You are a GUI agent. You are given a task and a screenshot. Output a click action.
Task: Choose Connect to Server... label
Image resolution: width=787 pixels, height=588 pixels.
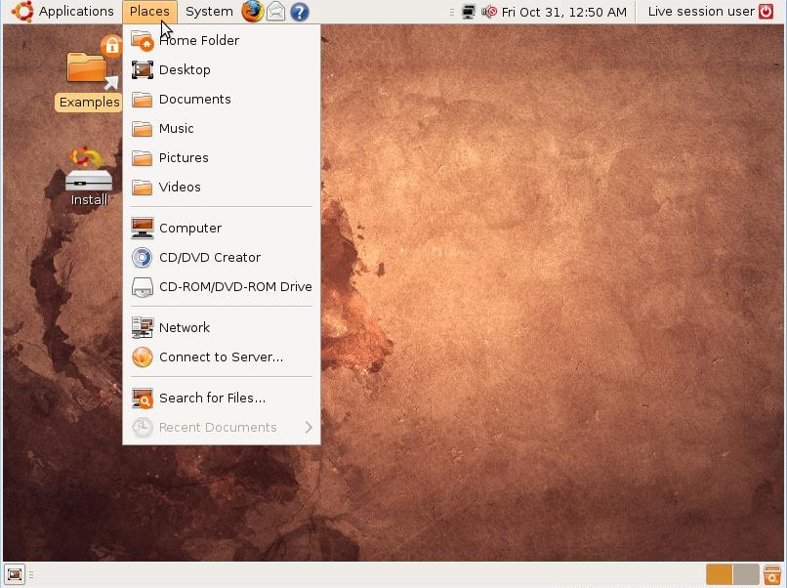221,357
